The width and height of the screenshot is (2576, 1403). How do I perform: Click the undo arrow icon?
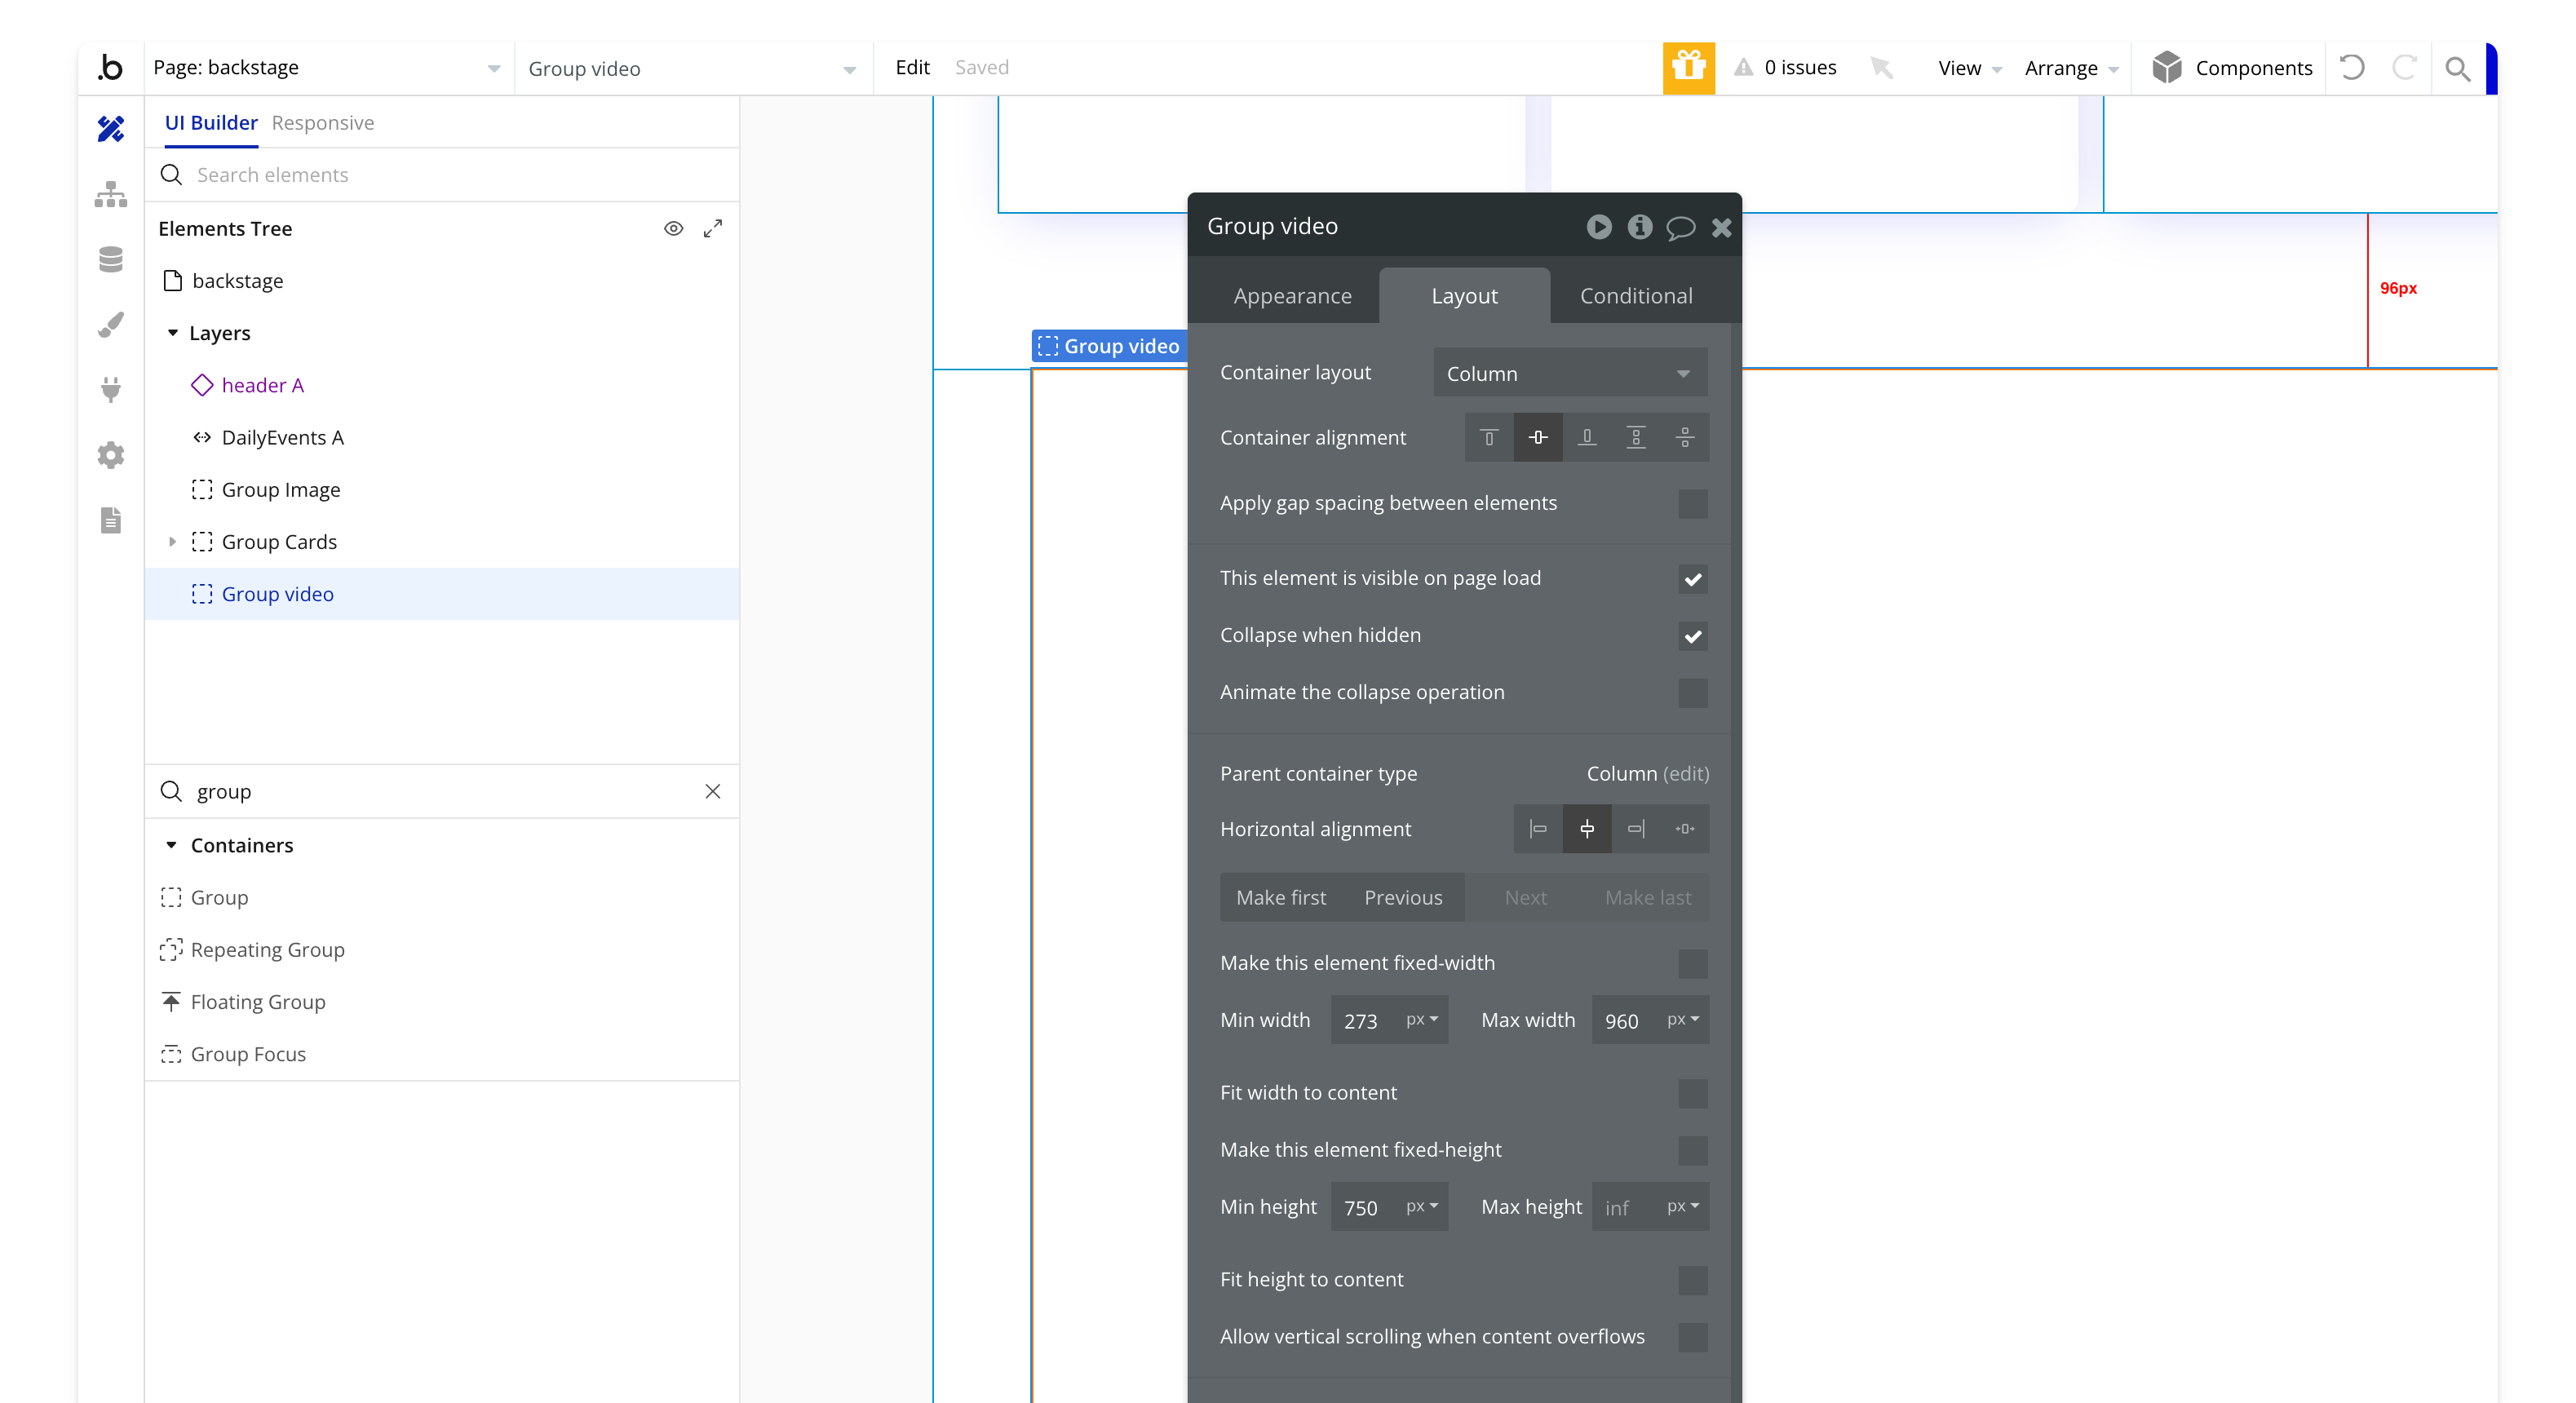tap(2352, 67)
